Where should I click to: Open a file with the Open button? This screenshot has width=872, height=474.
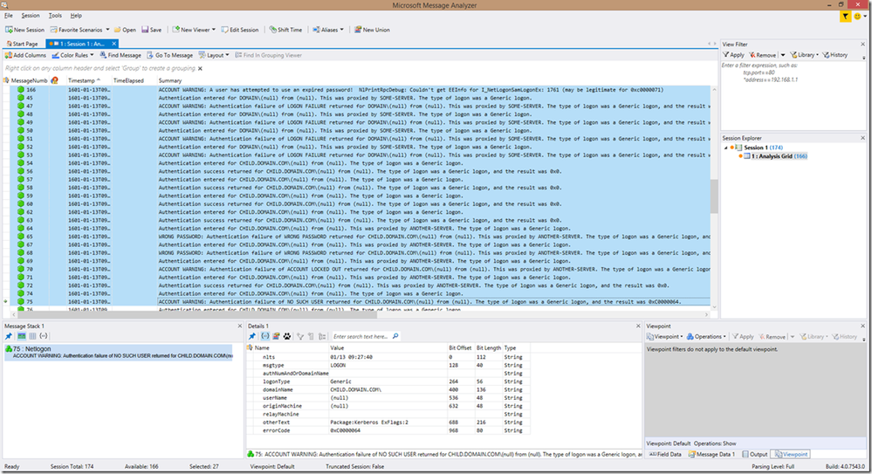click(125, 30)
